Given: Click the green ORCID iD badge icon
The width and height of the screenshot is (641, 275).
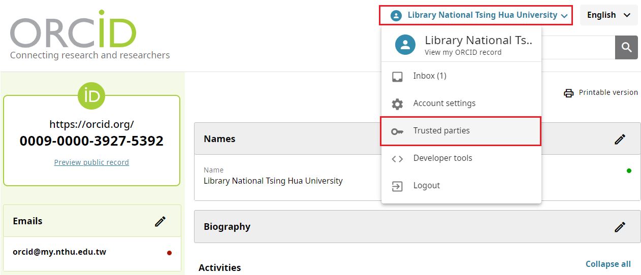Looking at the screenshot, I should (91, 95).
